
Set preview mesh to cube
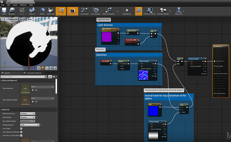tap(51, 68)
